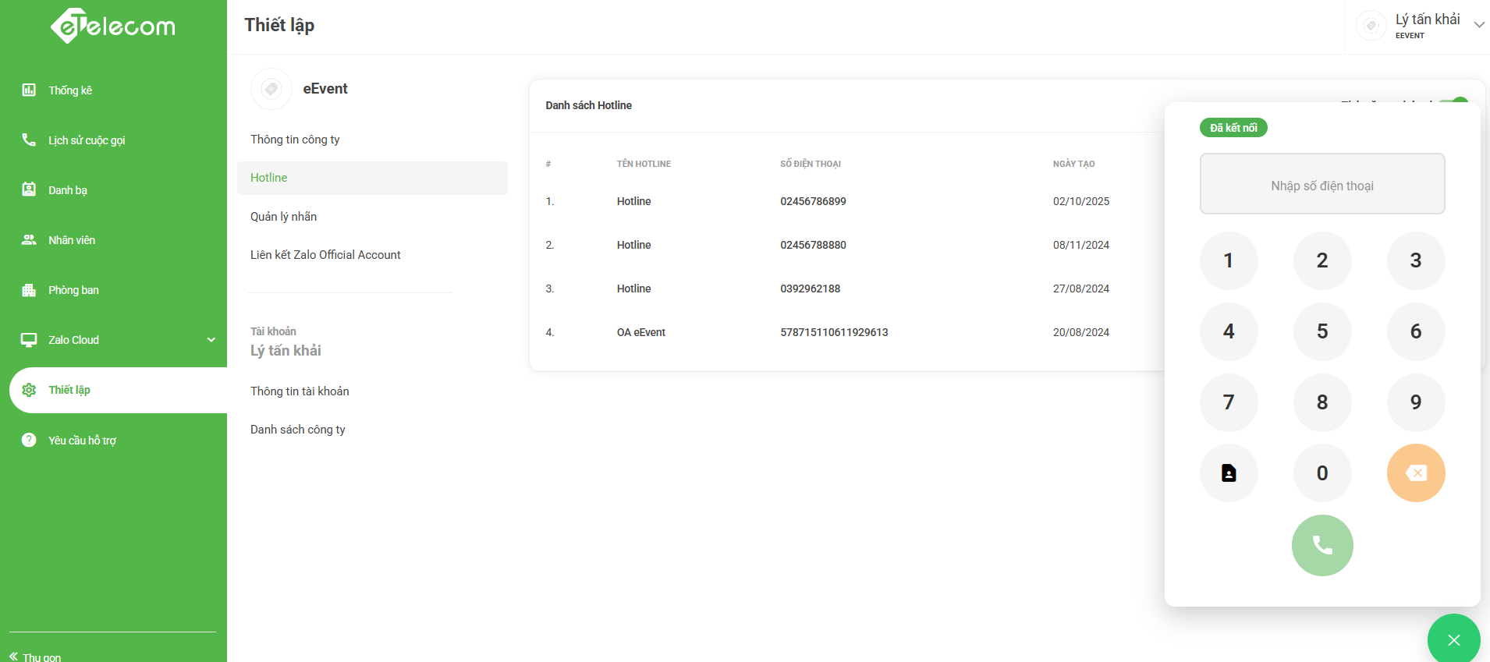Click the phone number input field
The width and height of the screenshot is (1490, 662).
click(1321, 185)
